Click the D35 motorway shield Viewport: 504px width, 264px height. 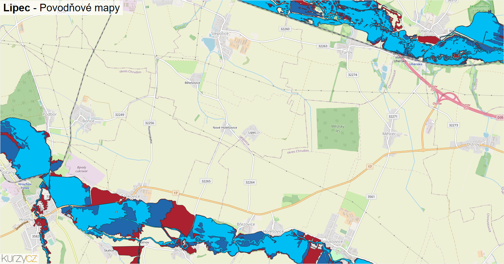pyautogui.click(x=500, y=118)
